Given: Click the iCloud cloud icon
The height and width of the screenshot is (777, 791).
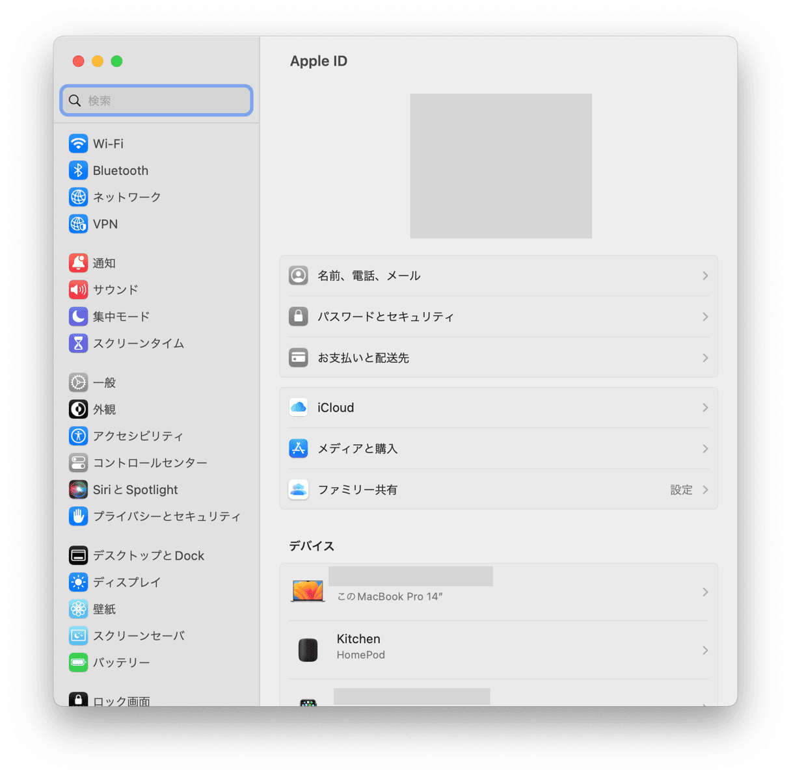Looking at the screenshot, I should point(299,408).
